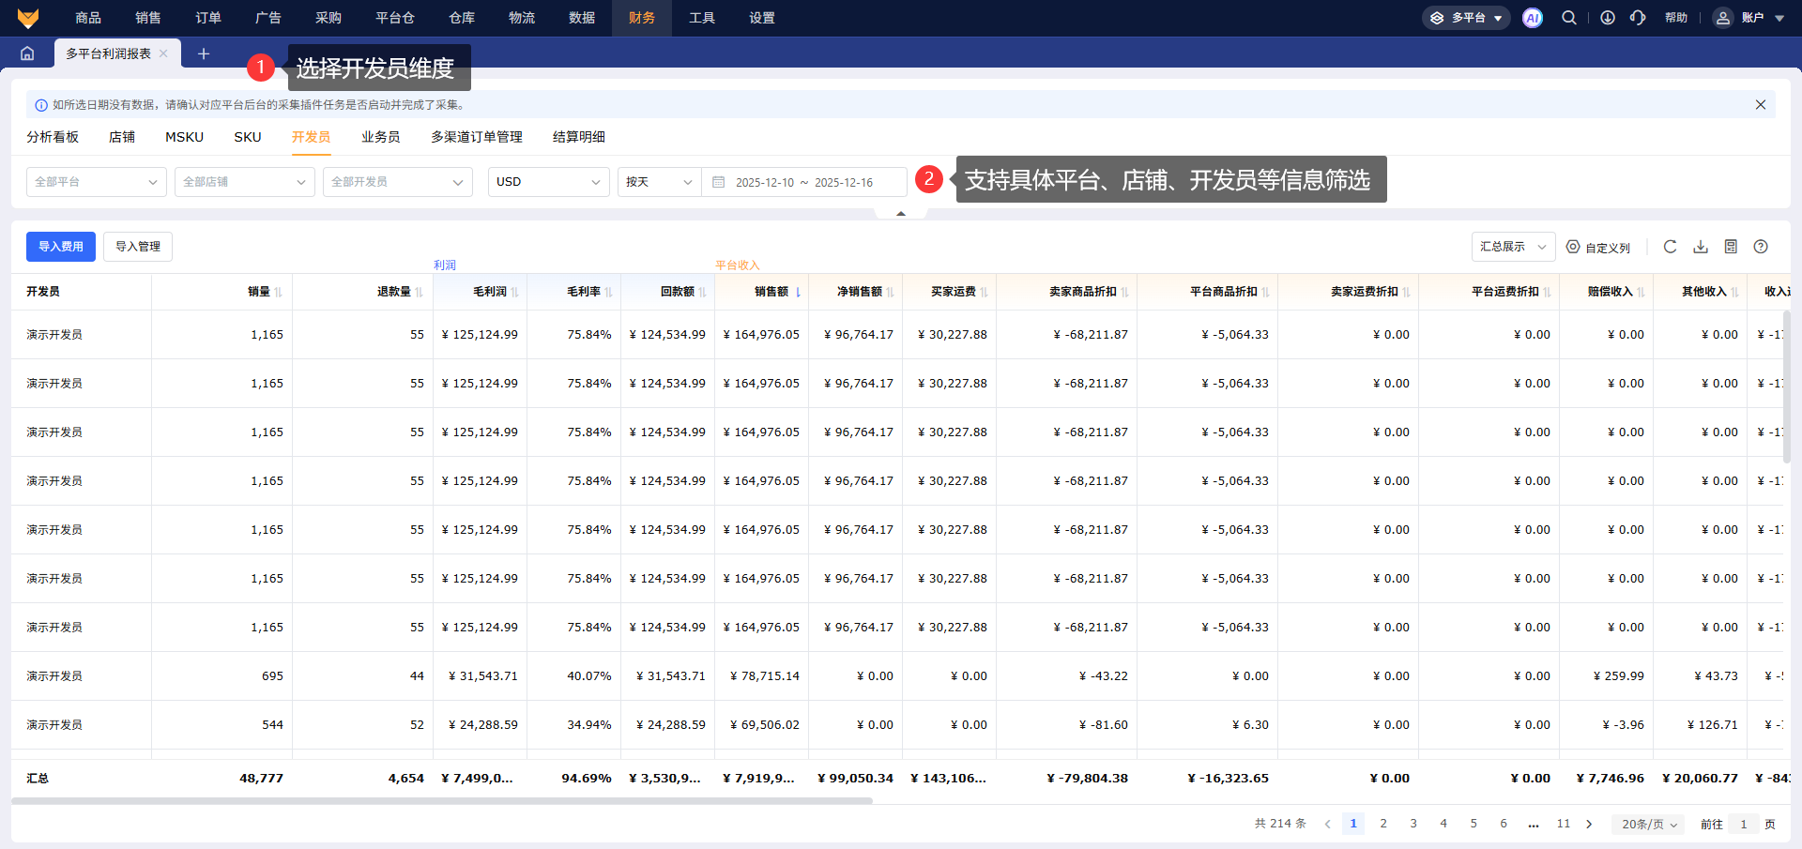Screen dimensions: 1802x849
Task: Expand the 全部平台 dropdown
Action: 96,182
